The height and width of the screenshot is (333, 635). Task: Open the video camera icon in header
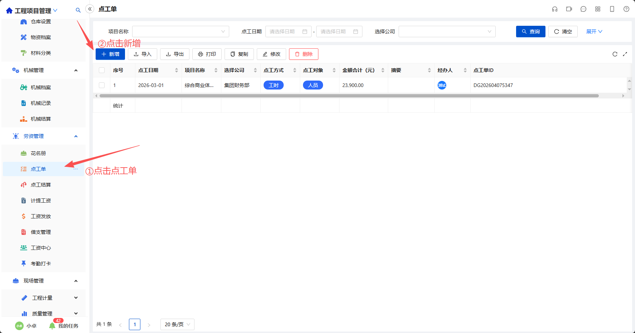tap(569, 9)
